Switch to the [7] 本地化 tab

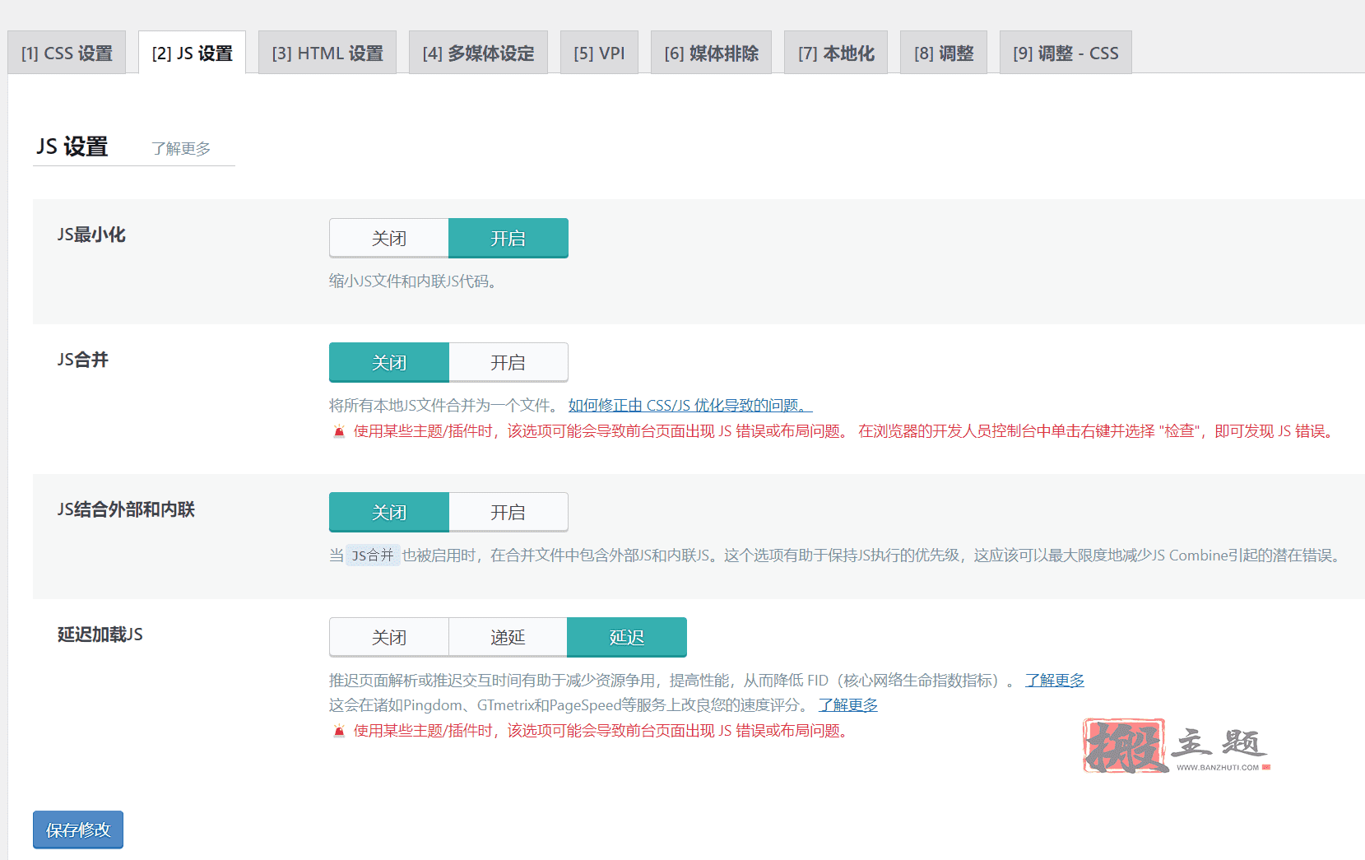pyautogui.click(x=836, y=53)
